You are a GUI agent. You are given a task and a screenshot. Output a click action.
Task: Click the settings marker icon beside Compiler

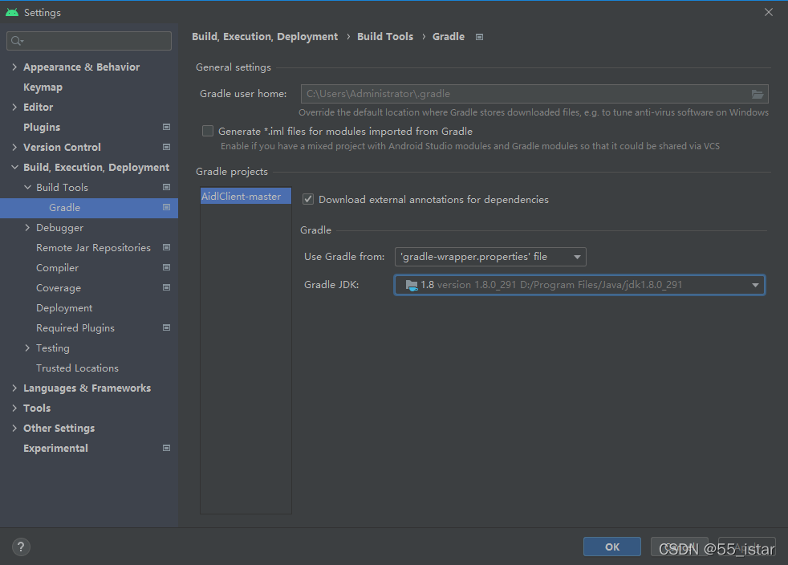pos(166,267)
